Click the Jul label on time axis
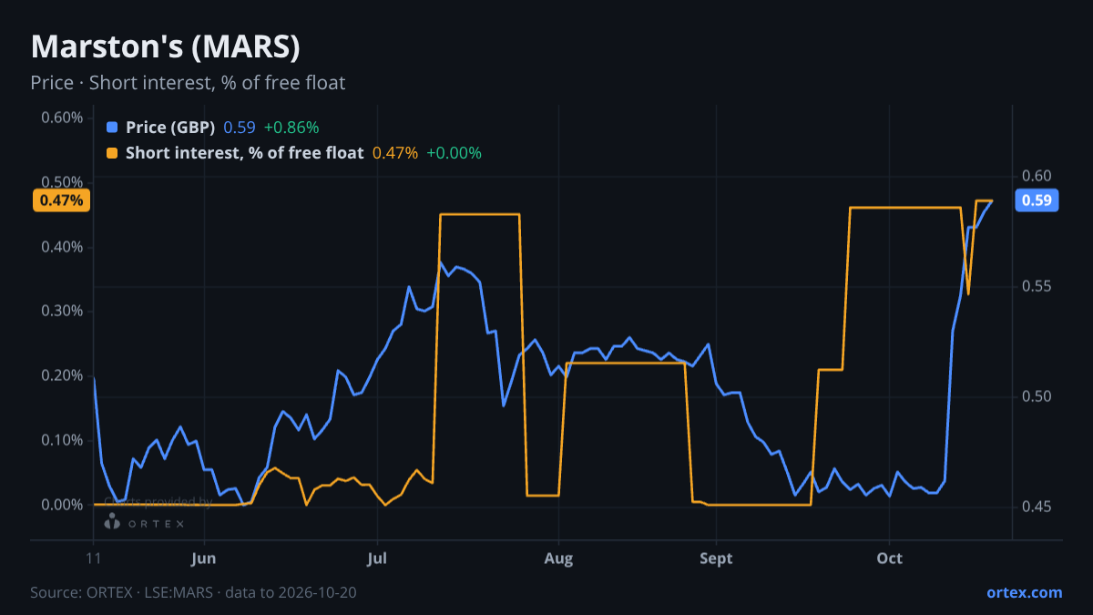1093x615 pixels. pos(377,559)
